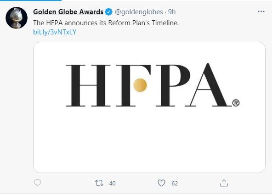Open the three-dot more options menu

tap(261, 11)
